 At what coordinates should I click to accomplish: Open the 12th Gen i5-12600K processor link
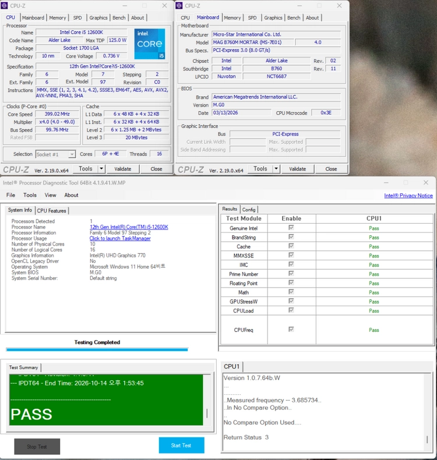click(x=129, y=227)
